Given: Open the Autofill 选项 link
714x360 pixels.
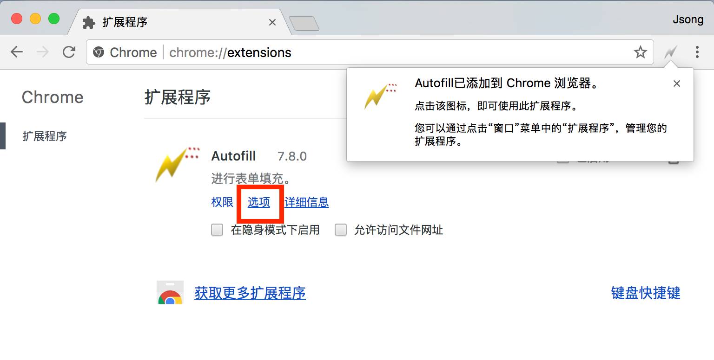Looking at the screenshot, I should click(259, 202).
